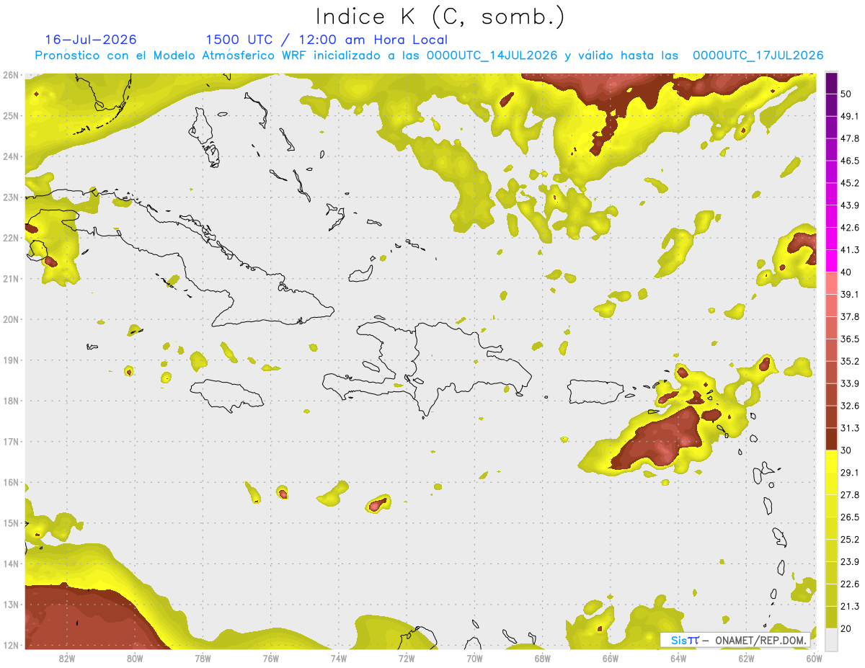Click the 20N latitude label
865x668 pixels.
coord(11,319)
